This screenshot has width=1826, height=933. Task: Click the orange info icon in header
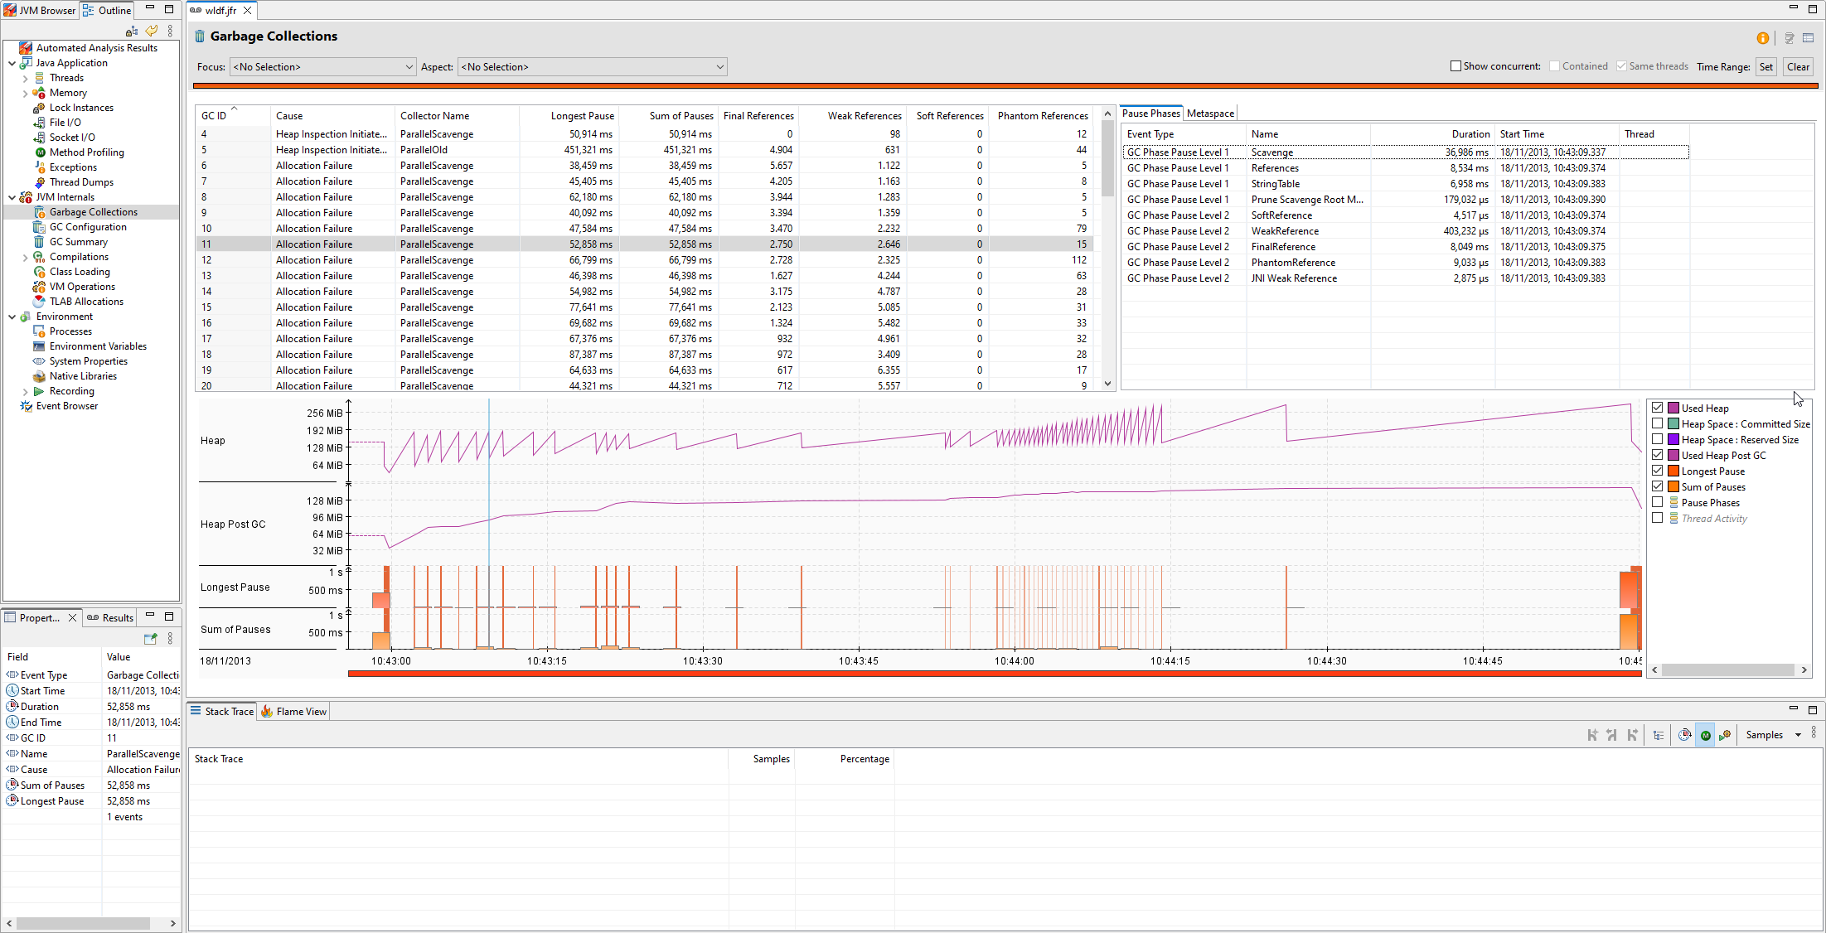pyautogui.click(x=1762, y=38)
